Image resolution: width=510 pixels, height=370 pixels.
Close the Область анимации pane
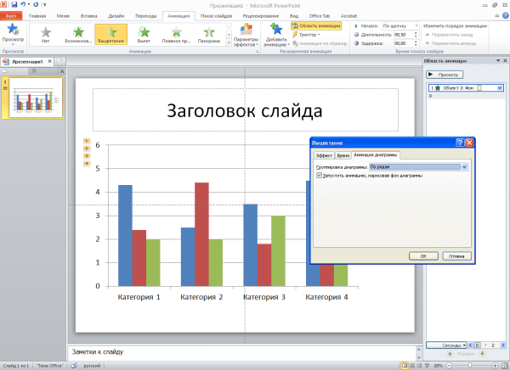click(x=505, y=61)
